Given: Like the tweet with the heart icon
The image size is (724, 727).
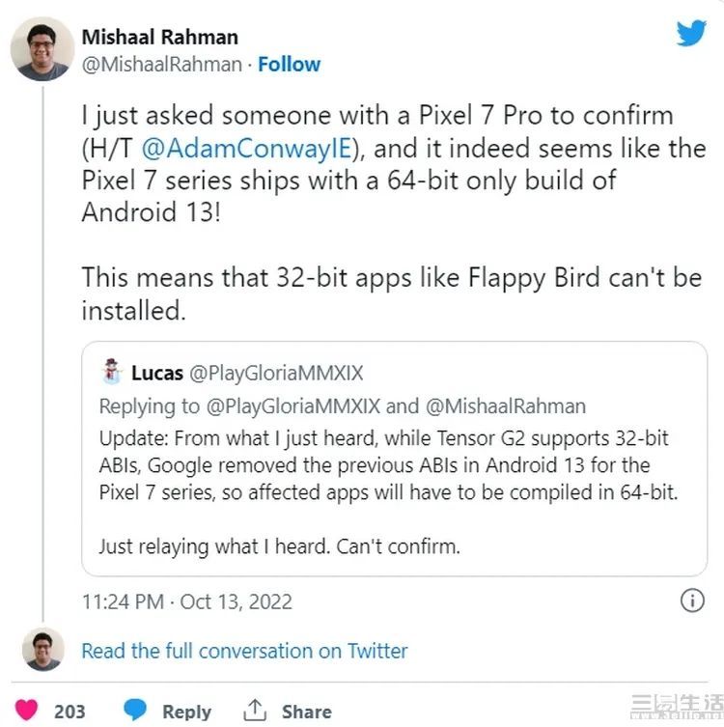Looking at the screenshot, I should point(27,710).
